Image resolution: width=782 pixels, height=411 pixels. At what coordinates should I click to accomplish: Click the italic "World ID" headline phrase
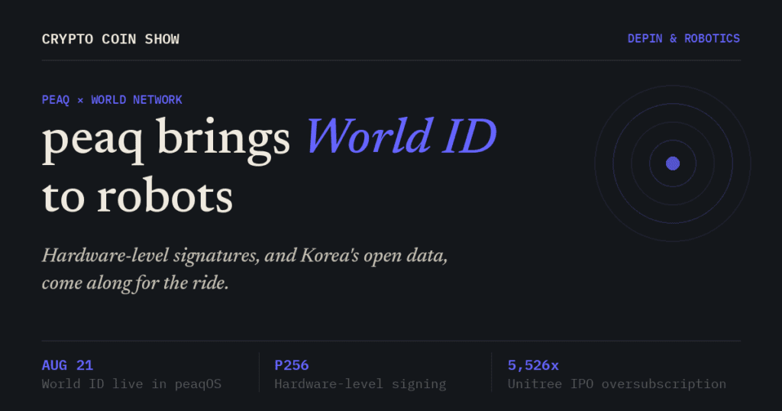(x=401, y=136)
